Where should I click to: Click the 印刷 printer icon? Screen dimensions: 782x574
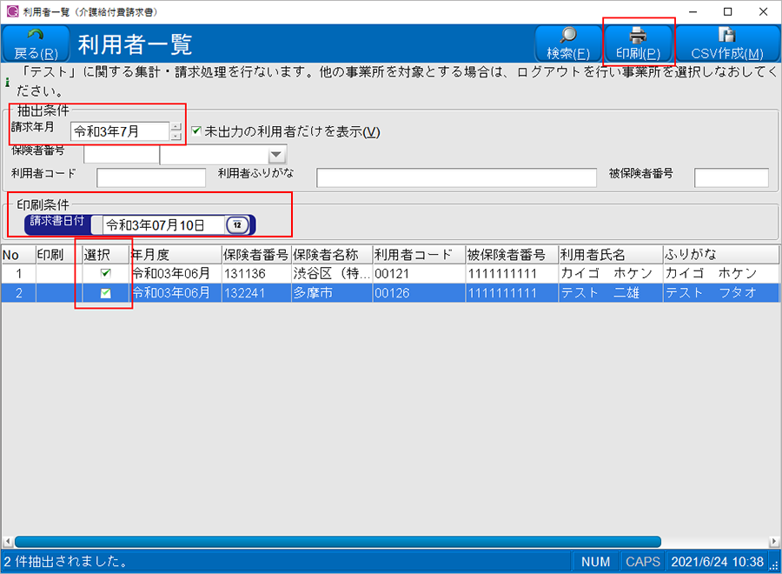pos(638,35)
